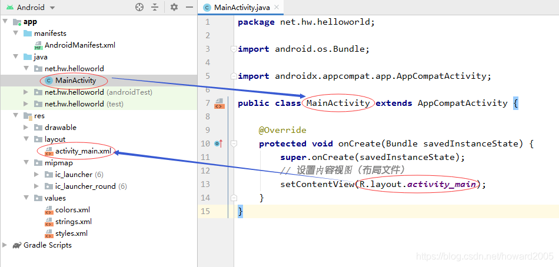Screen dimensions: 559x267
Task: Select colors.xml file
Action: 72,209
